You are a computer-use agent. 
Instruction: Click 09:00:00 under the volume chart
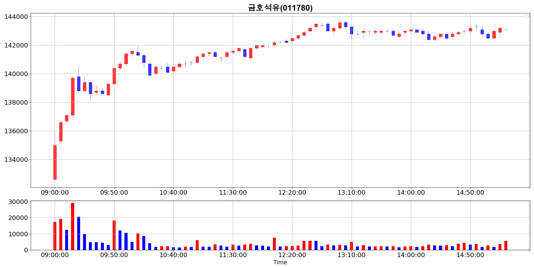[55, 255]
